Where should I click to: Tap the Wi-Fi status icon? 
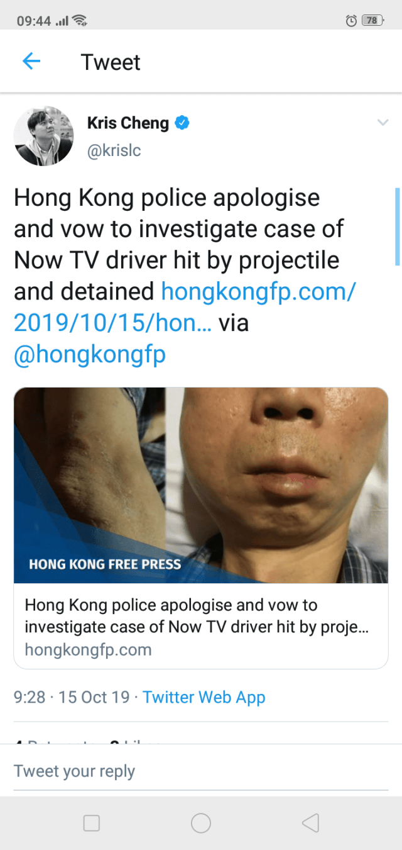click(x=80, y=21)
